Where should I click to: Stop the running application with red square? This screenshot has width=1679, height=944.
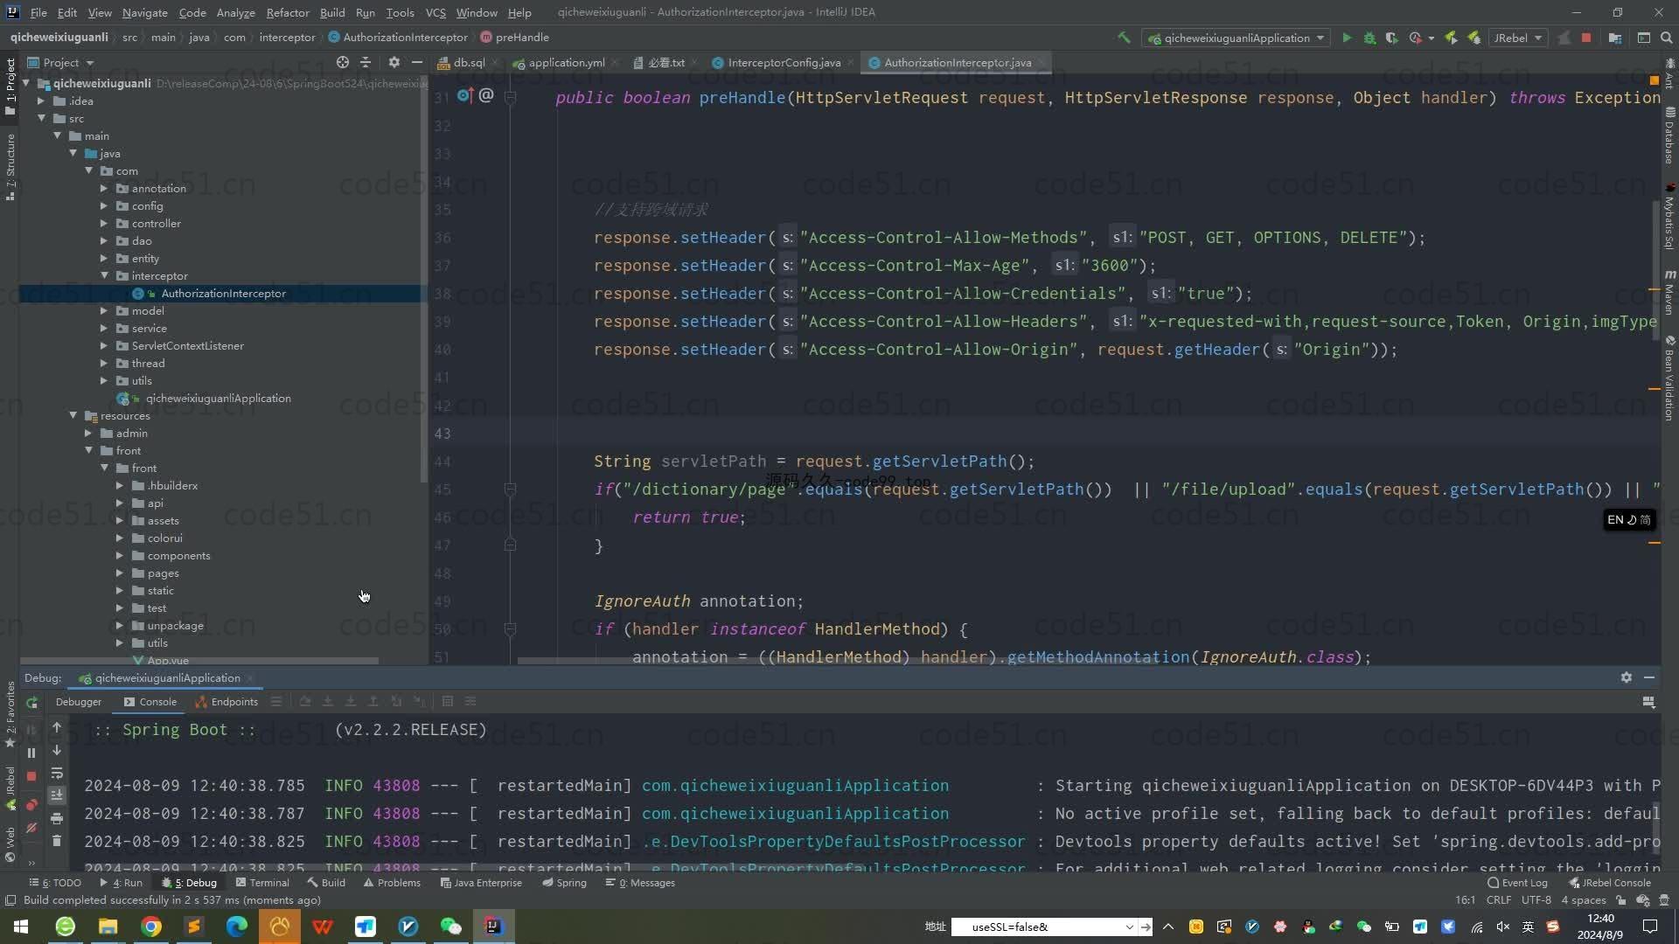pyautogui.click(x=1586, y=38)
